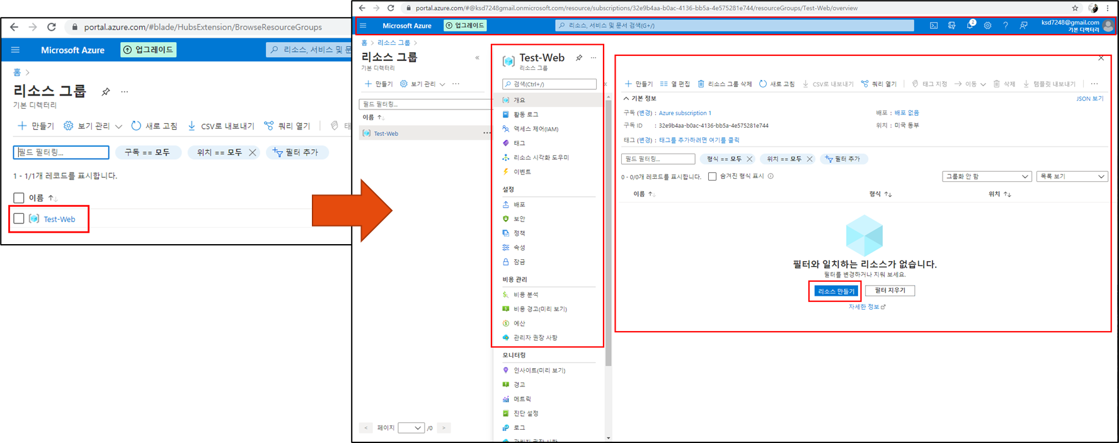Open hamburger menu in left Azure portal
1119x443 pixels.
tap(16, 50)
